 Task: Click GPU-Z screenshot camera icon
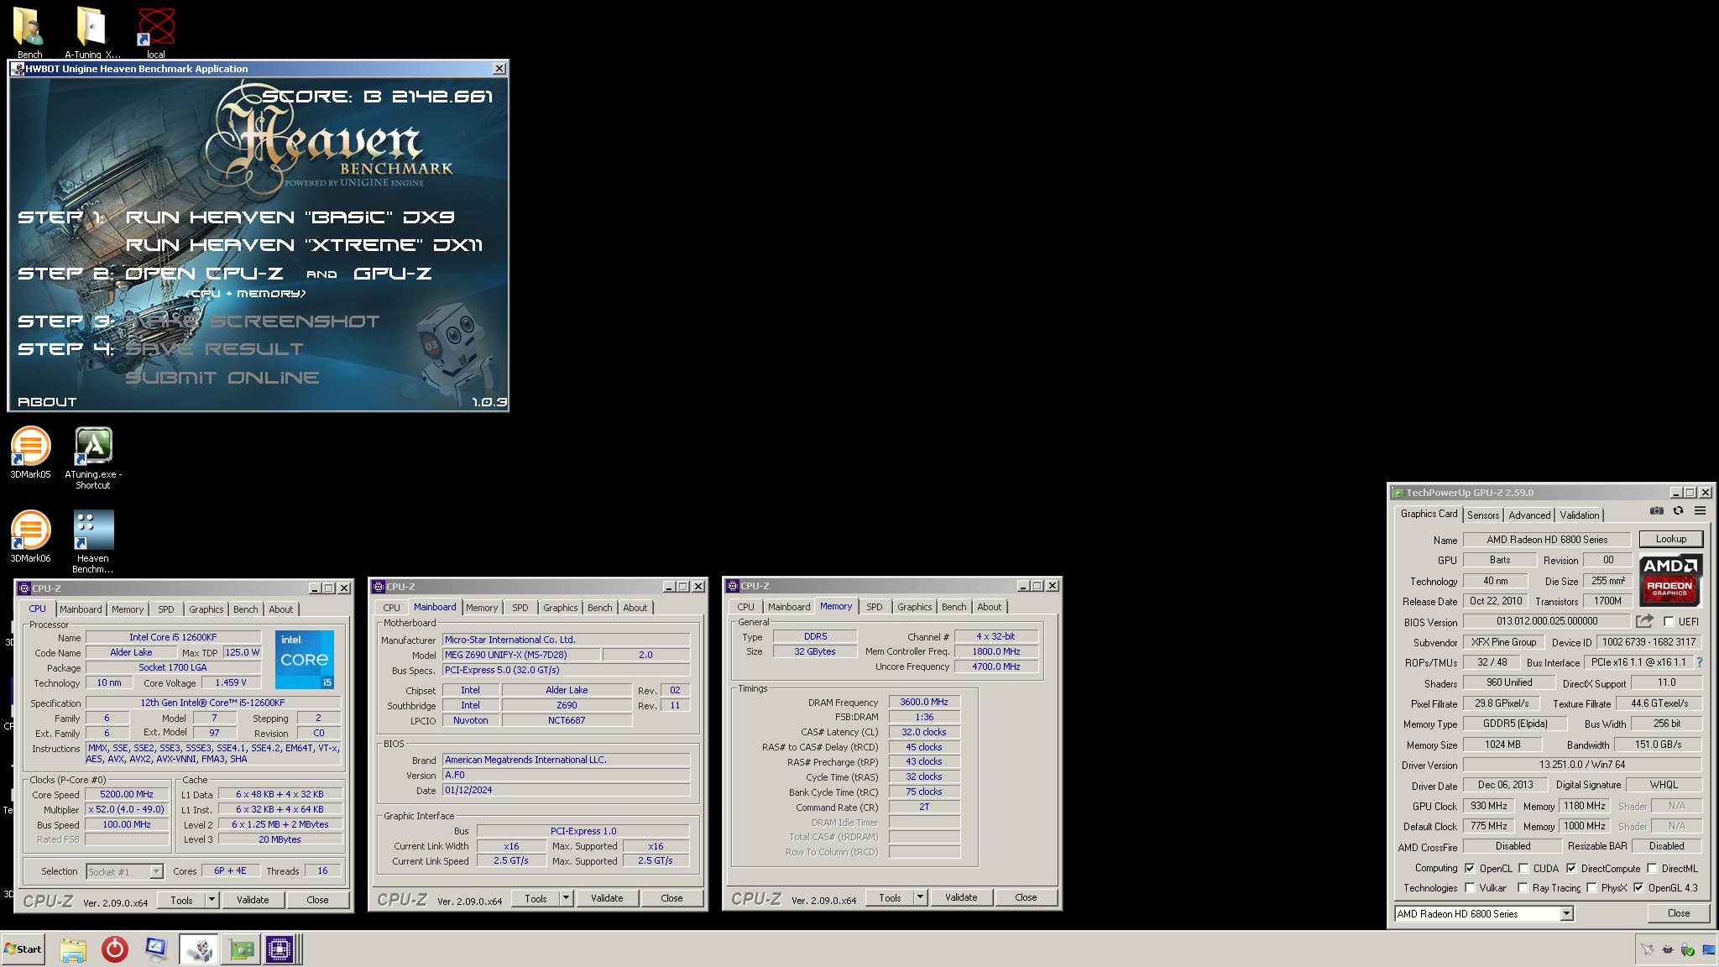tap(1656, 510)
